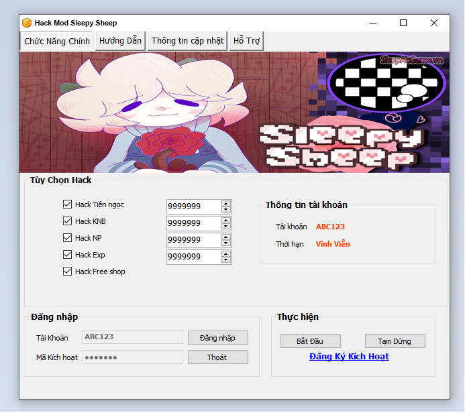Click the Tài Khoản login field

pyautogui.click(x=133, y=337)
